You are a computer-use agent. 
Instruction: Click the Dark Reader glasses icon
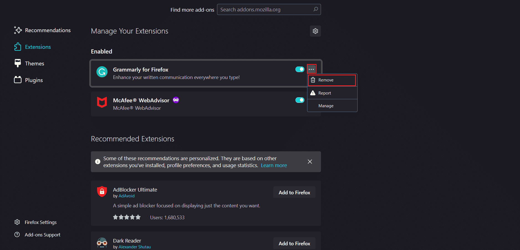tap(102, 243)
